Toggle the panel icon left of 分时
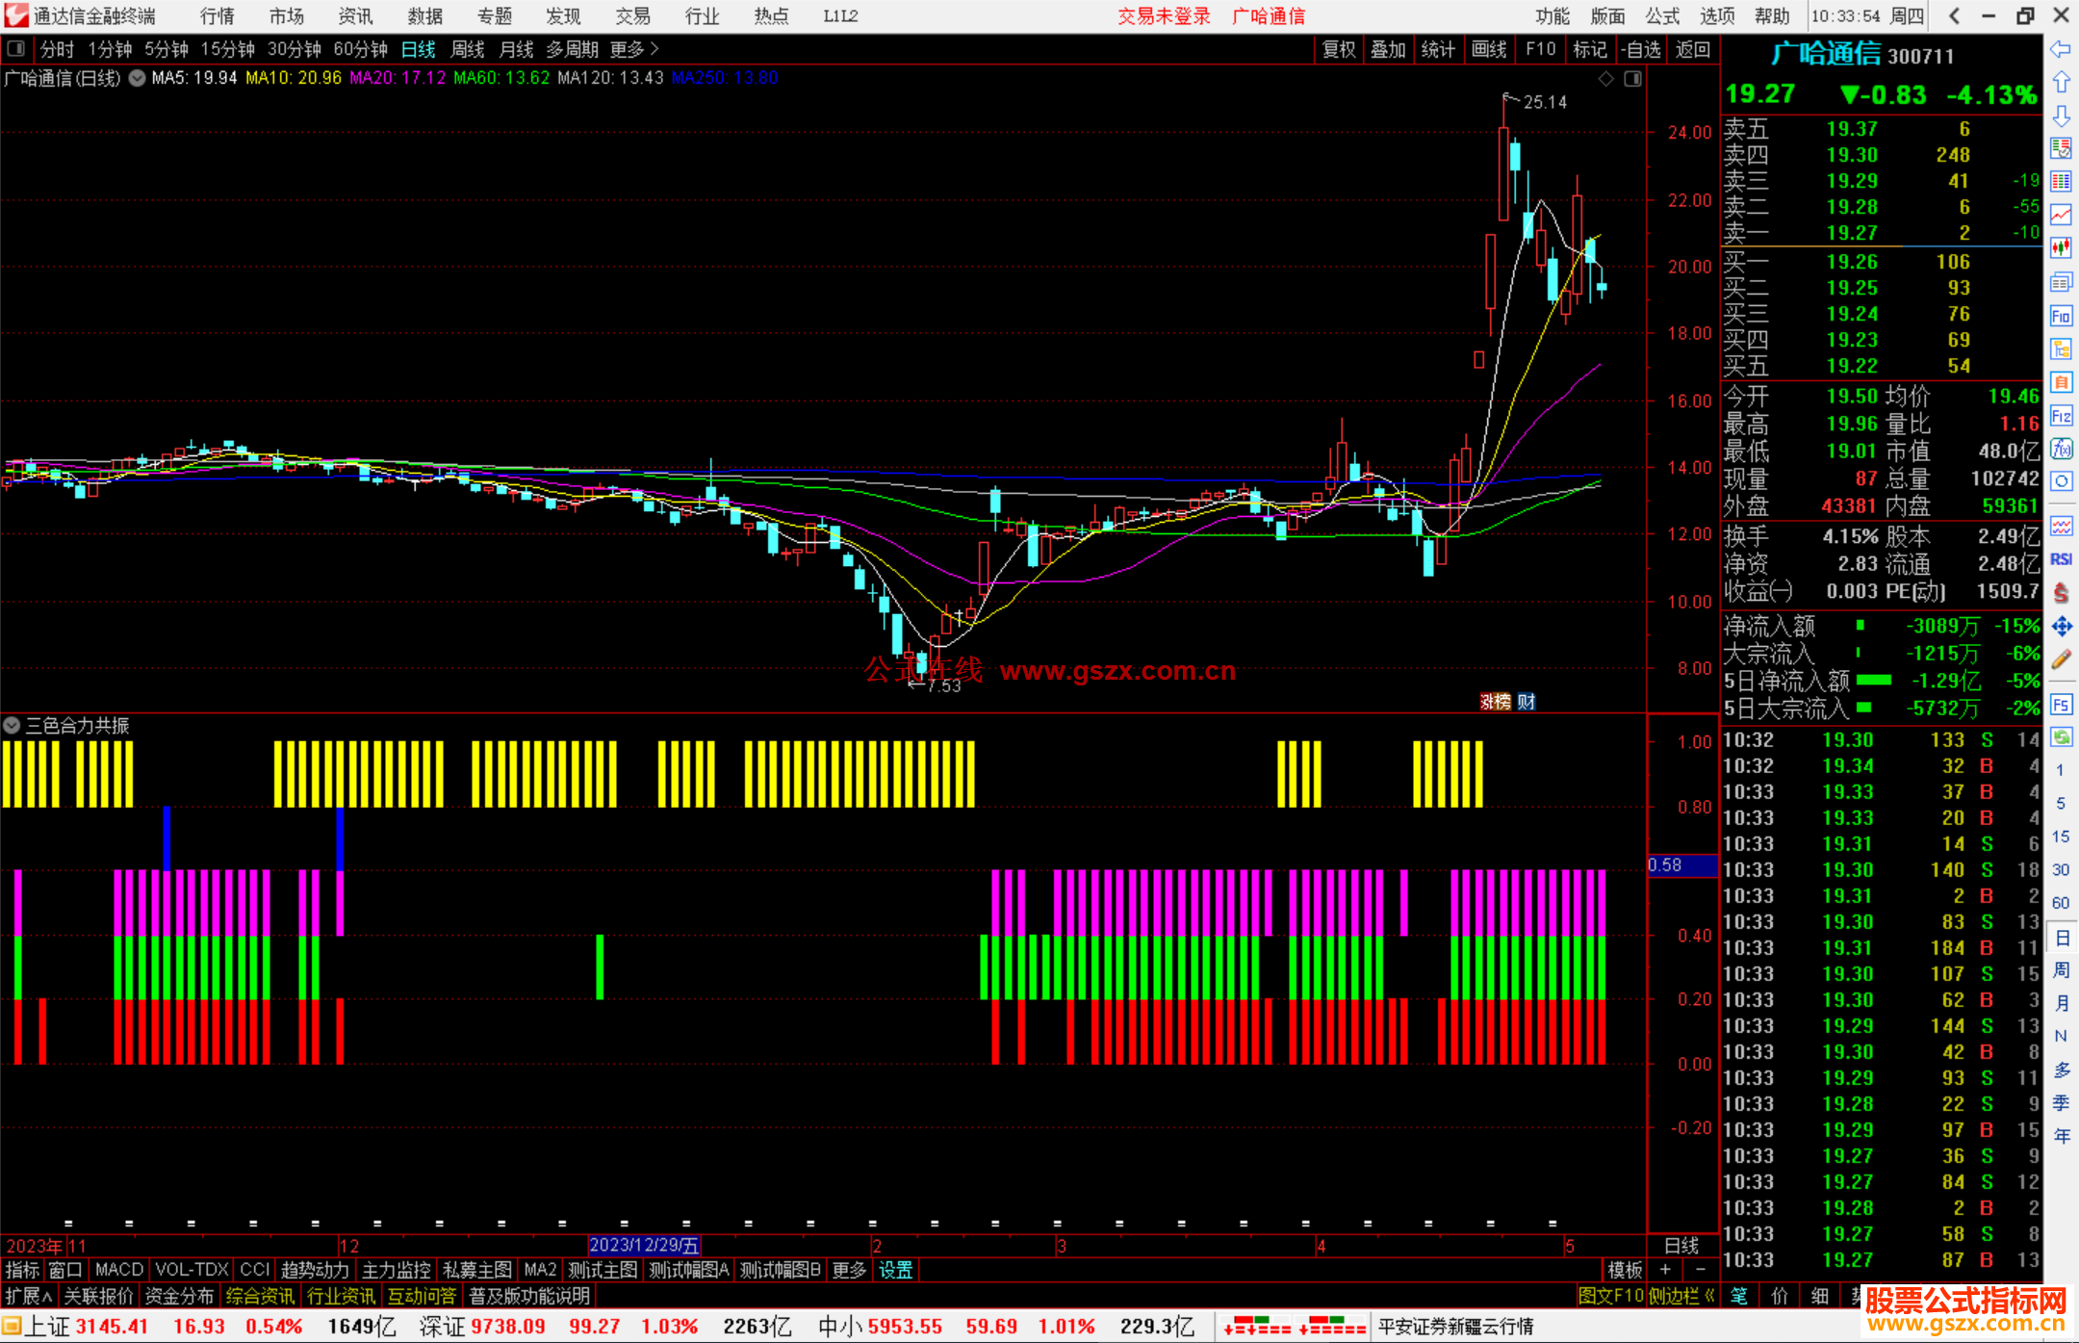This screenshot has width=2079, height=1343. click(16, 48)
